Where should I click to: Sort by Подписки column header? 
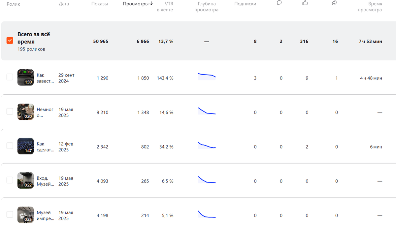(245, 4)
